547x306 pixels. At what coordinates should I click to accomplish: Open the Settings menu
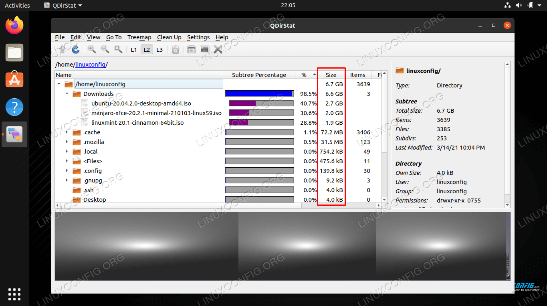click(198, 37)
